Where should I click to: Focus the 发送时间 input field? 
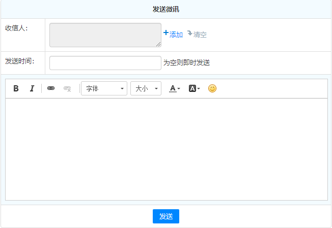click(x=105, y=63)
